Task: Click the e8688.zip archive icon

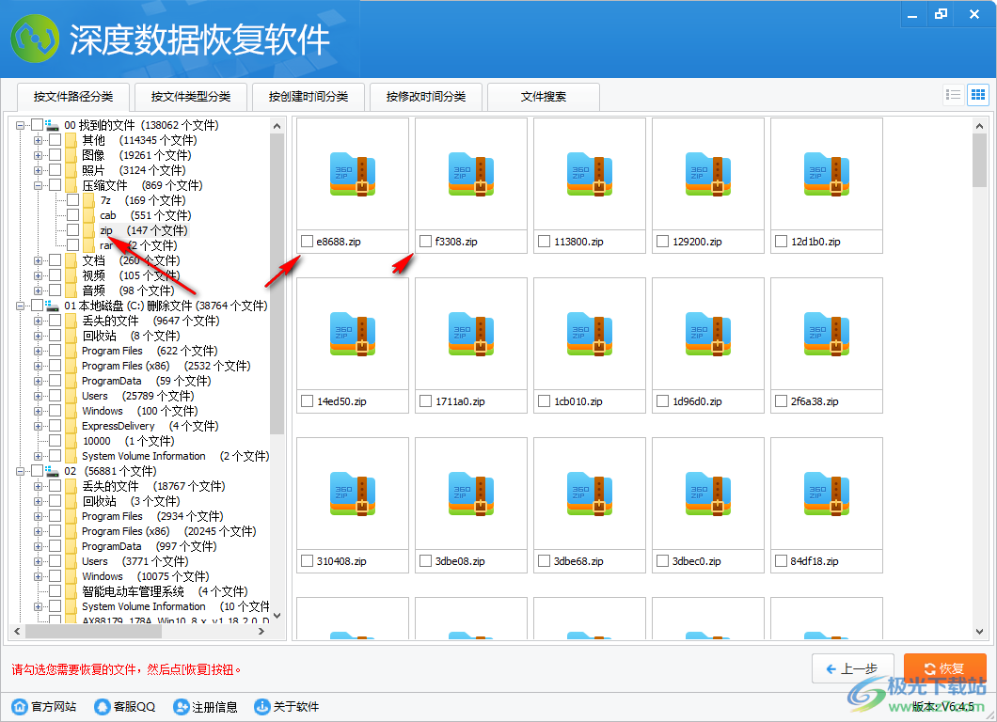Action: [x=353, y=175]
